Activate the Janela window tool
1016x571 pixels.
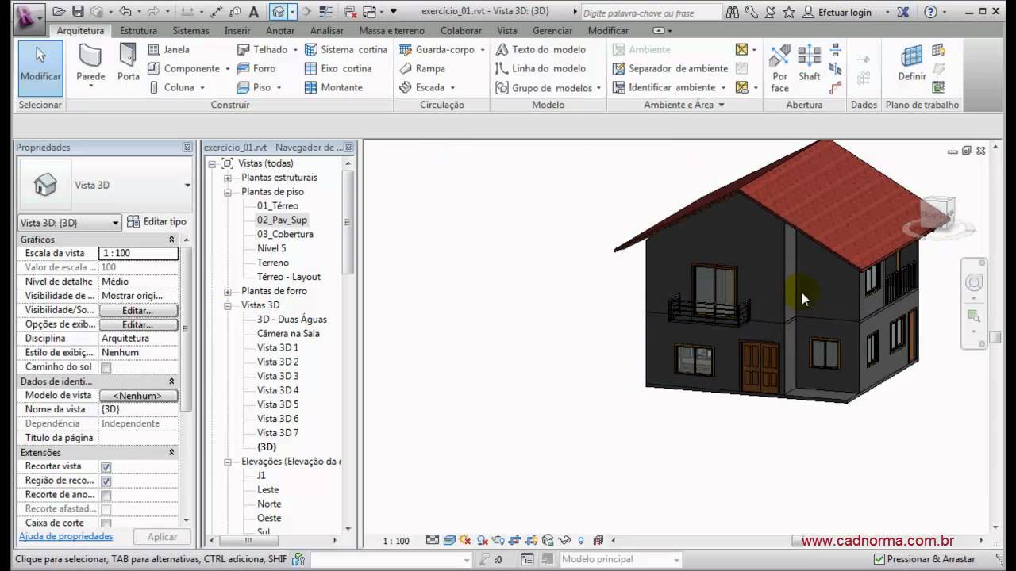[169, 49]
